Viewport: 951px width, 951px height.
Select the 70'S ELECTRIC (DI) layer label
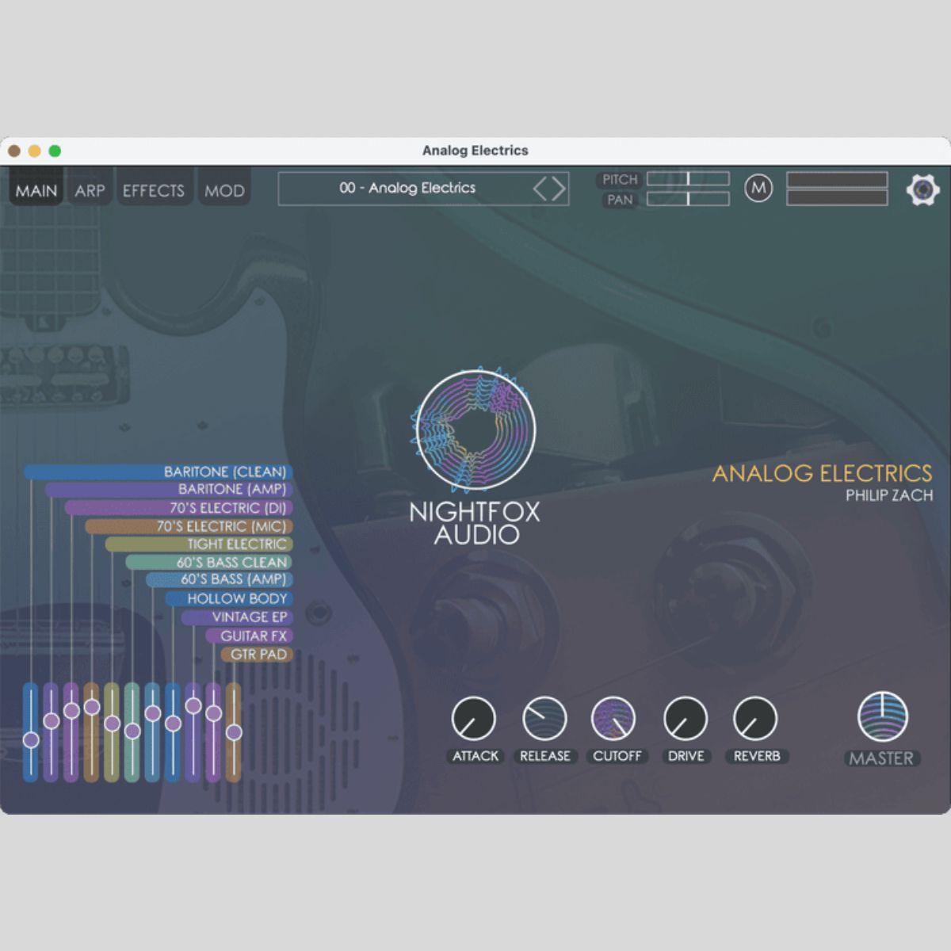coord(179,507)
